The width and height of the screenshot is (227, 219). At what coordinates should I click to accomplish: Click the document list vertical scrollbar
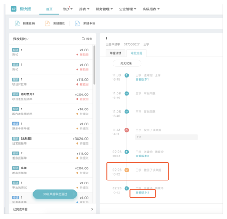point(94,65)
